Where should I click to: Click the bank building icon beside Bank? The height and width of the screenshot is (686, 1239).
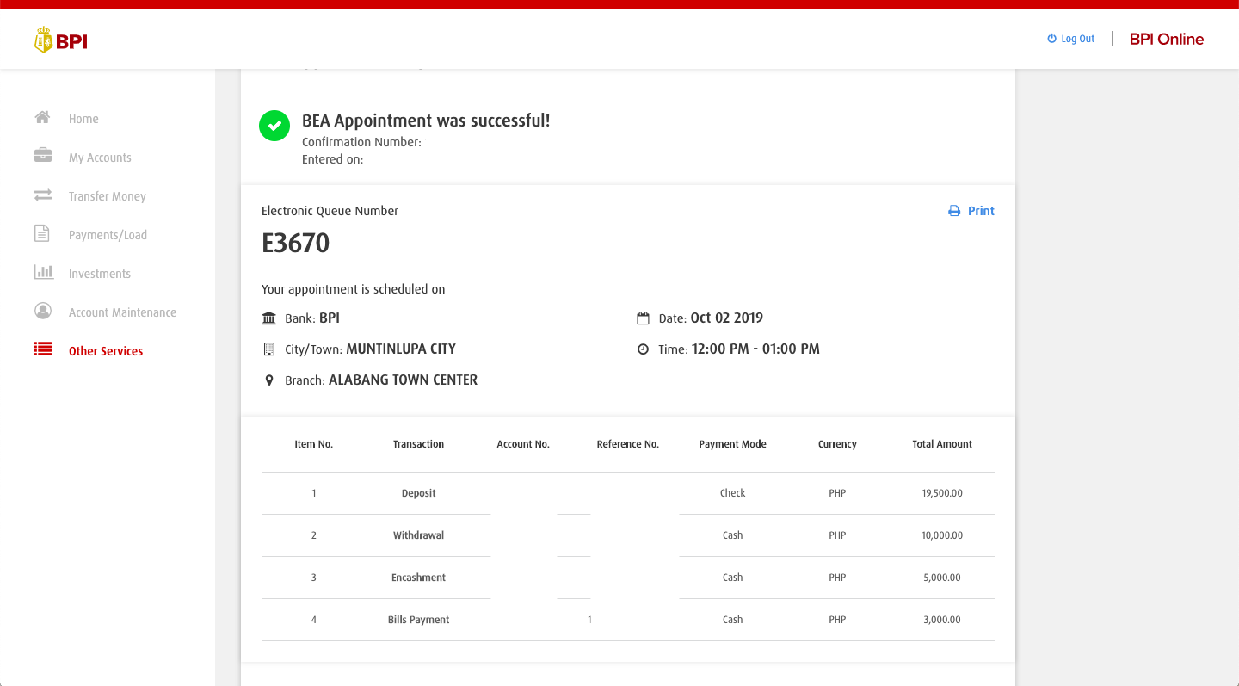coord(269,318)
